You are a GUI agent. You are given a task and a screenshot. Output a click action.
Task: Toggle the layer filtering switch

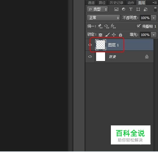click(x=155, y=9)
